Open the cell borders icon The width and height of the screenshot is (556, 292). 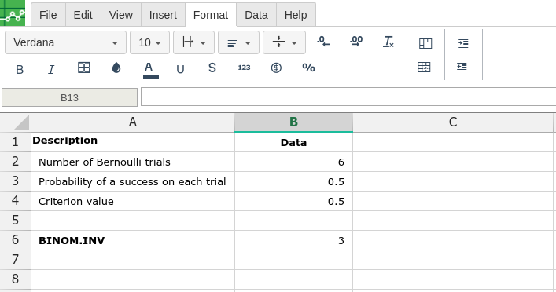coord(84,68)
